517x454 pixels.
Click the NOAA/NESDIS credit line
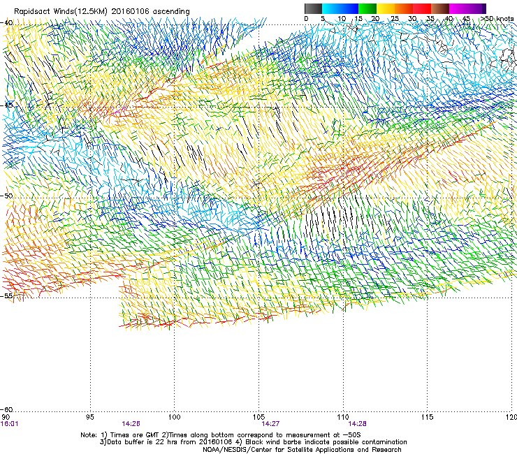click(302, 450)
